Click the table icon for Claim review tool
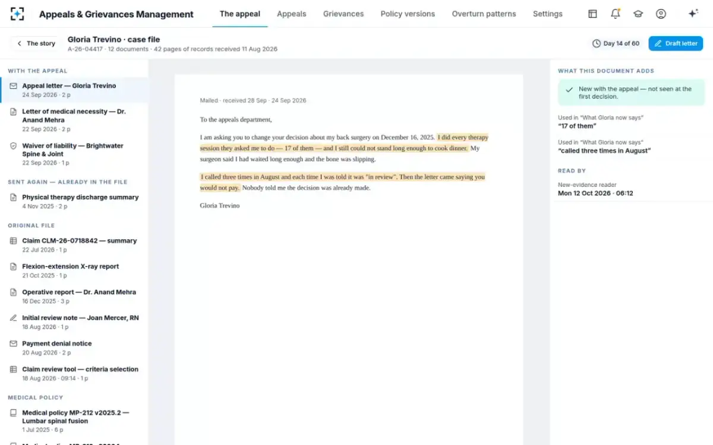Viewport: 713px width, 445px height. tap(13, 369)
